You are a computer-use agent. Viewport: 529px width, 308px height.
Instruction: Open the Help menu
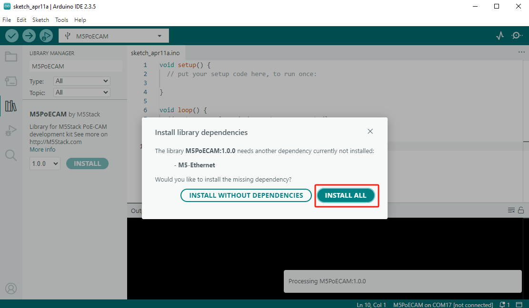click(x=80, y=20)
